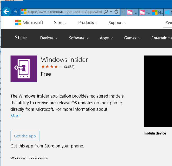Expand the Games menu
172x166 pixels.
[132, 38]
